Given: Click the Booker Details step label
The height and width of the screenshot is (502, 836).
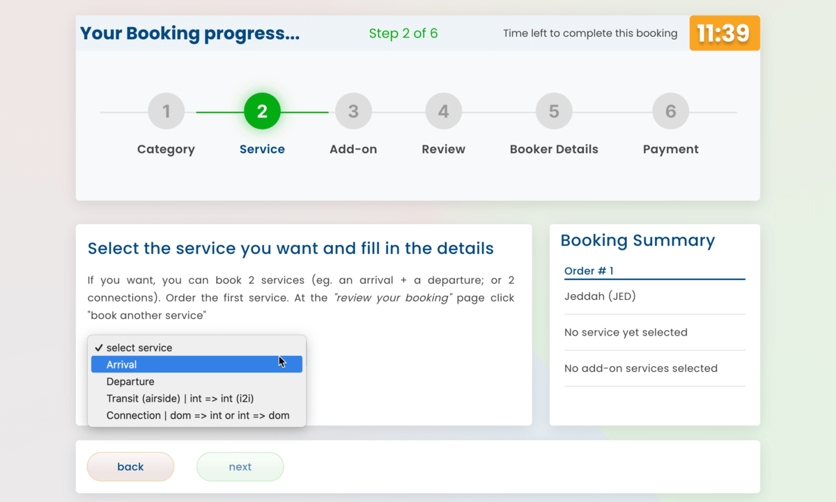Looking at the screenshot, I should click(554, 149).
